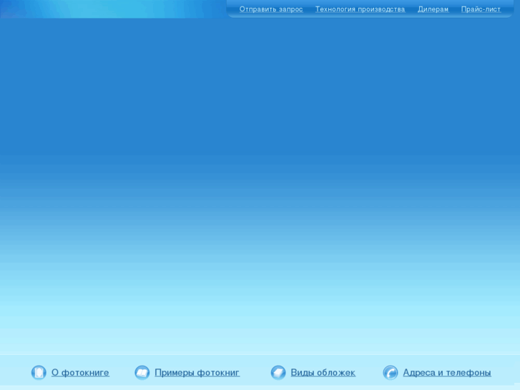Choose Дилерам in the top menu

[433, 9]
